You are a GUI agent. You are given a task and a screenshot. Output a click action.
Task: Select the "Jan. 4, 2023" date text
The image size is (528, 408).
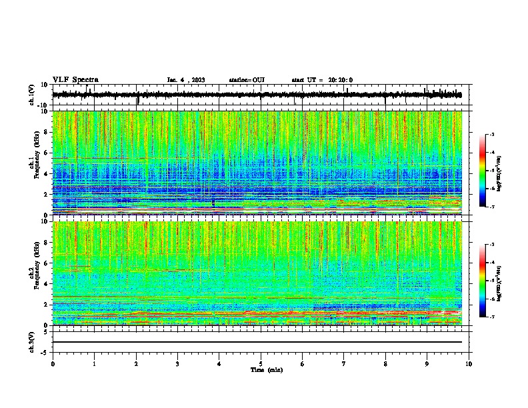pyautogui.click(x=186, y=80)
